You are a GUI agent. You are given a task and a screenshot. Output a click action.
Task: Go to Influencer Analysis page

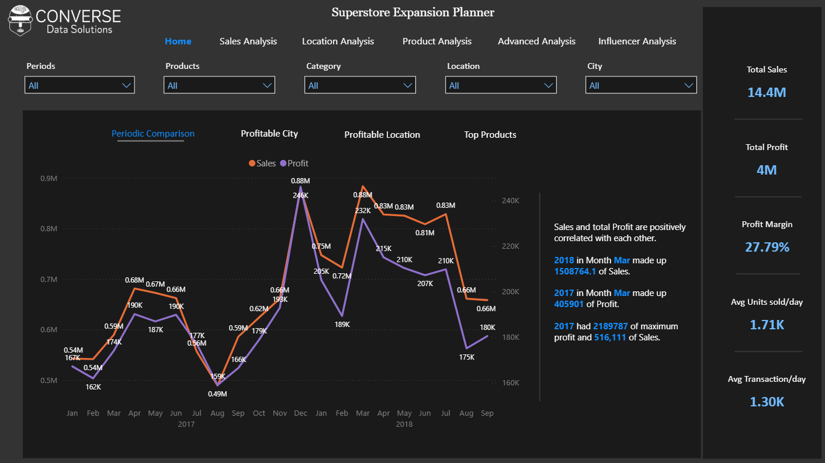(637, 41)
